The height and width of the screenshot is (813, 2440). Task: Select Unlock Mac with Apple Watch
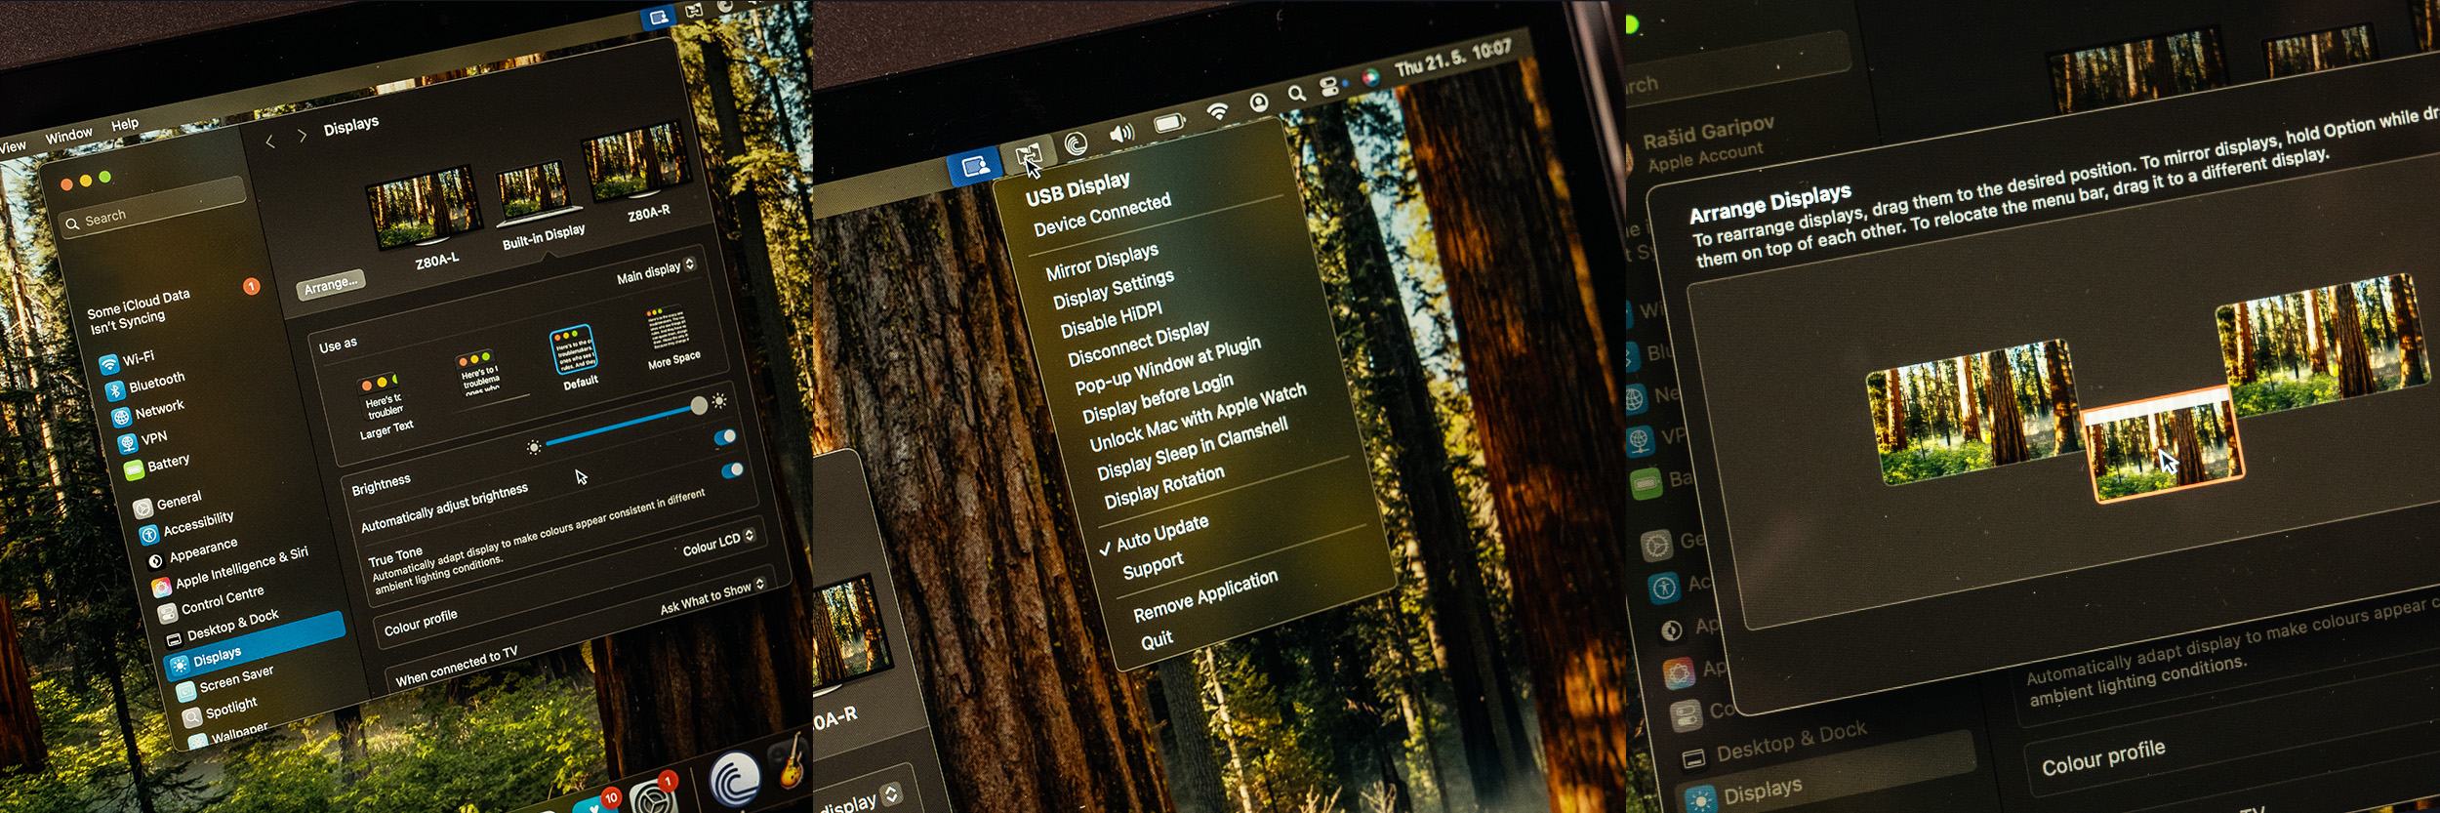pos(1198,418)
